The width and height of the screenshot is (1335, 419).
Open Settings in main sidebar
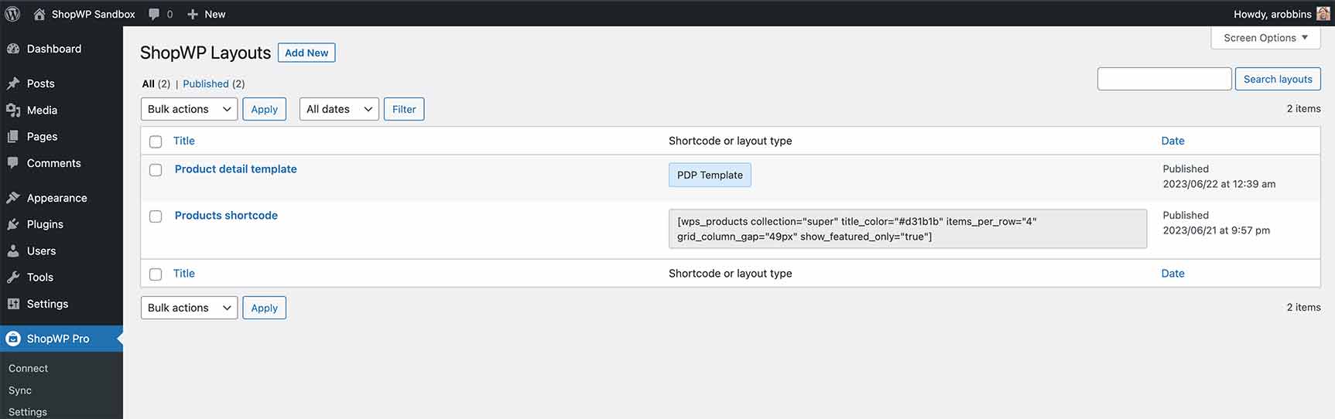pos(47,304)
